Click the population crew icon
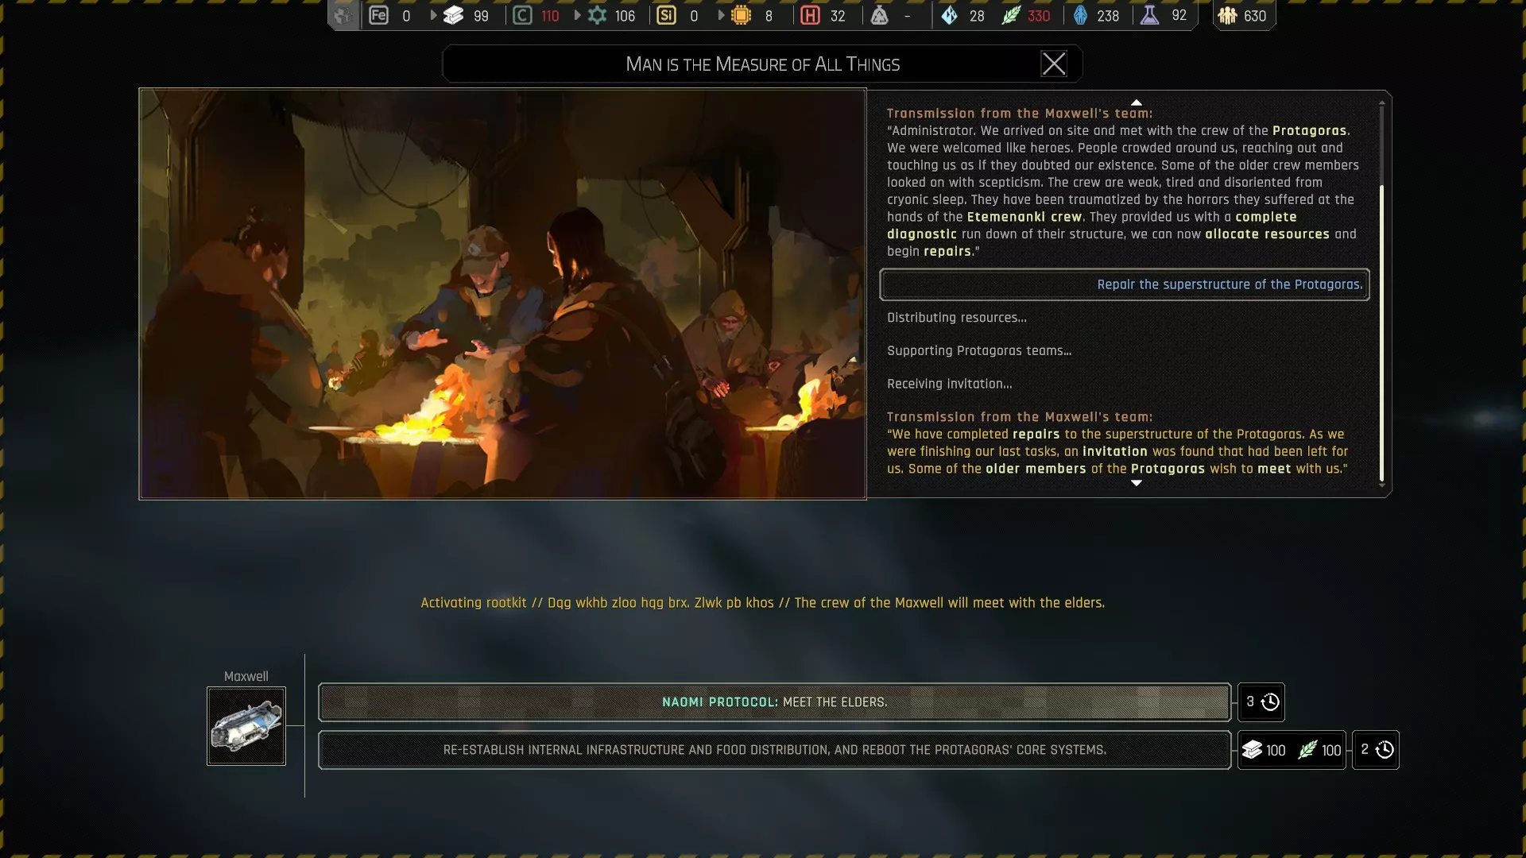 coord(1228,15)
